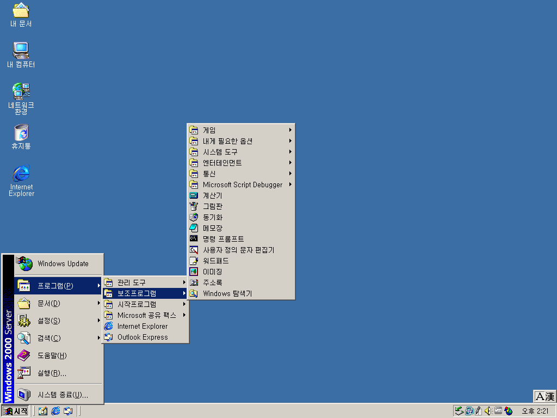Click the 통신 folder icon
Viewport: 557px width, 418px height.
click(194, 174)
